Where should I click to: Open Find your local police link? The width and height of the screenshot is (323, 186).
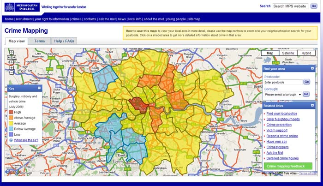point(281,114)
